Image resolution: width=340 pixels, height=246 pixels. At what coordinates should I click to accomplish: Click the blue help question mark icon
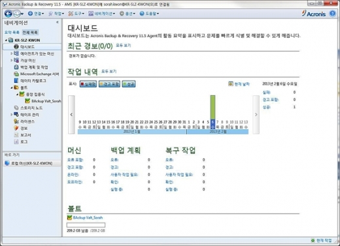pyautogui.click(x=333, y=14)
